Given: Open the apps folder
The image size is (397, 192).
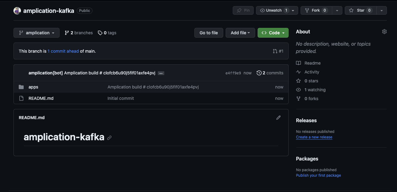Looking at the screenshot, I should click(x=33, y=87).
